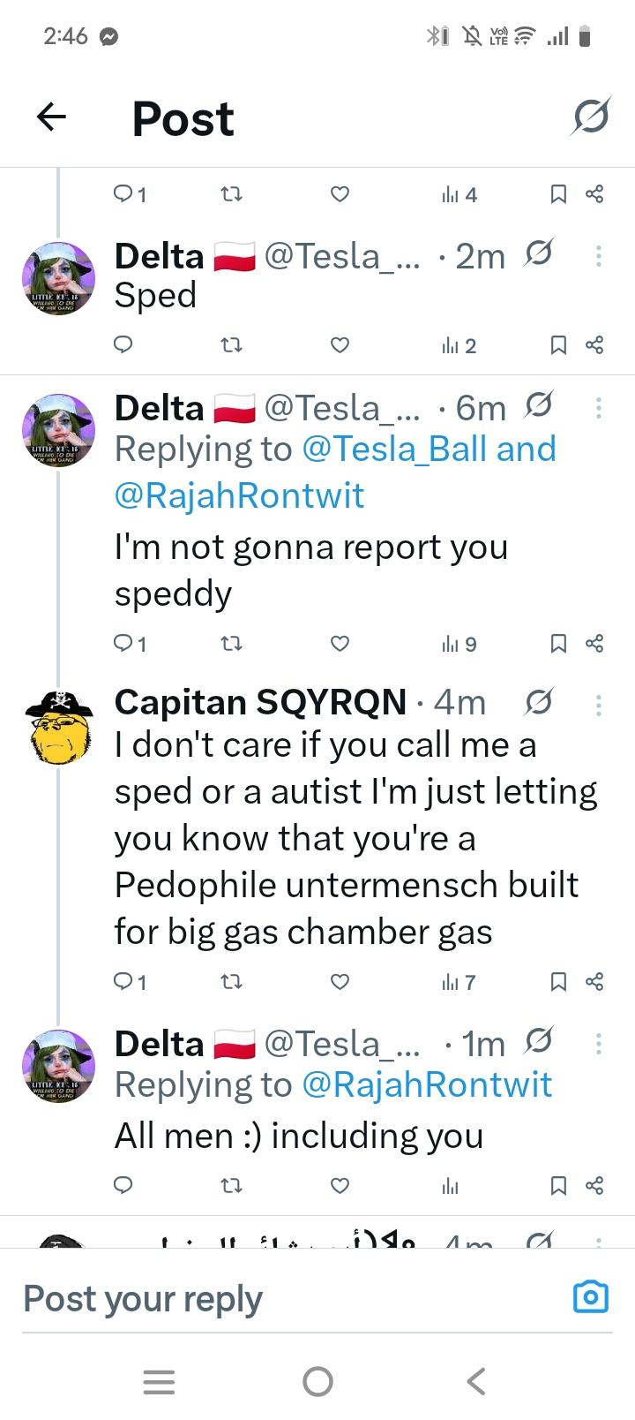Bookmark Delta's "Sped" reply
Image resolution: width=635 pixels, height=1420 pixels.
point(557,345)
